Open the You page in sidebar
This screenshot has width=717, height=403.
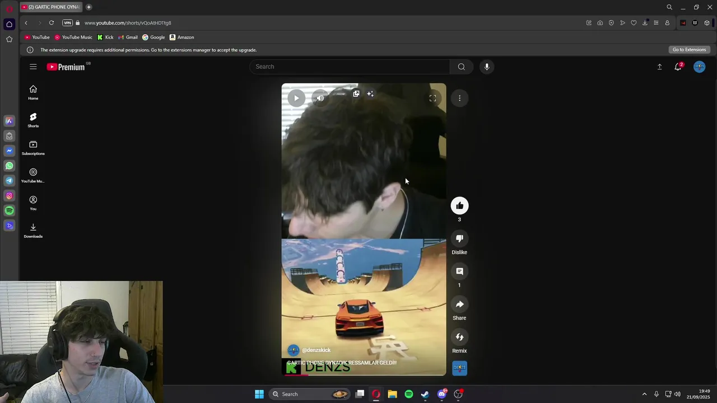(x=33, y=203)
